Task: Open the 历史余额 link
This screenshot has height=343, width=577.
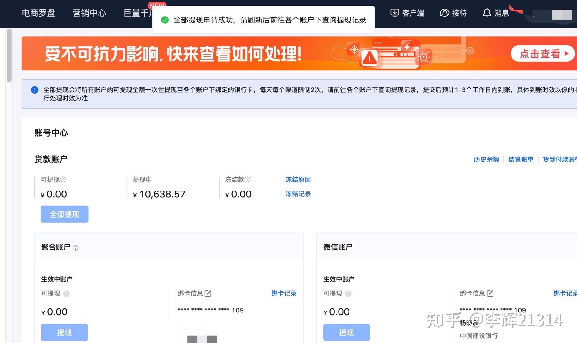Action: tap(486, 159)
